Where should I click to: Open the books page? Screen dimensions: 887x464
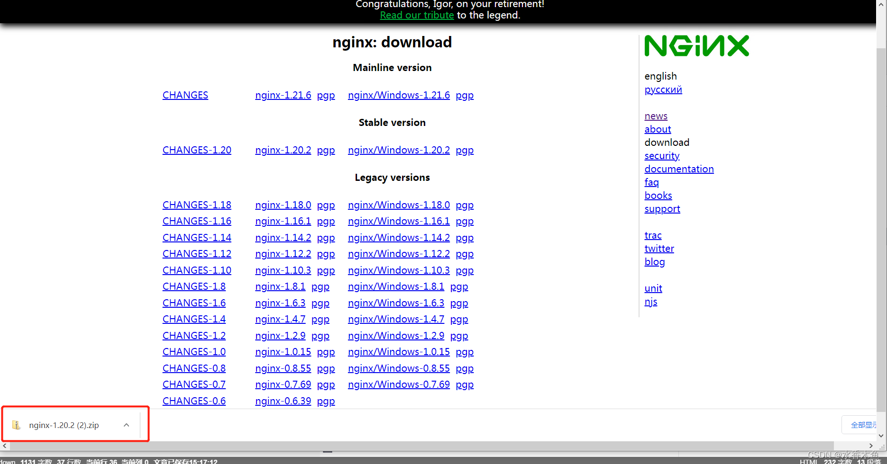click(658, 196)
